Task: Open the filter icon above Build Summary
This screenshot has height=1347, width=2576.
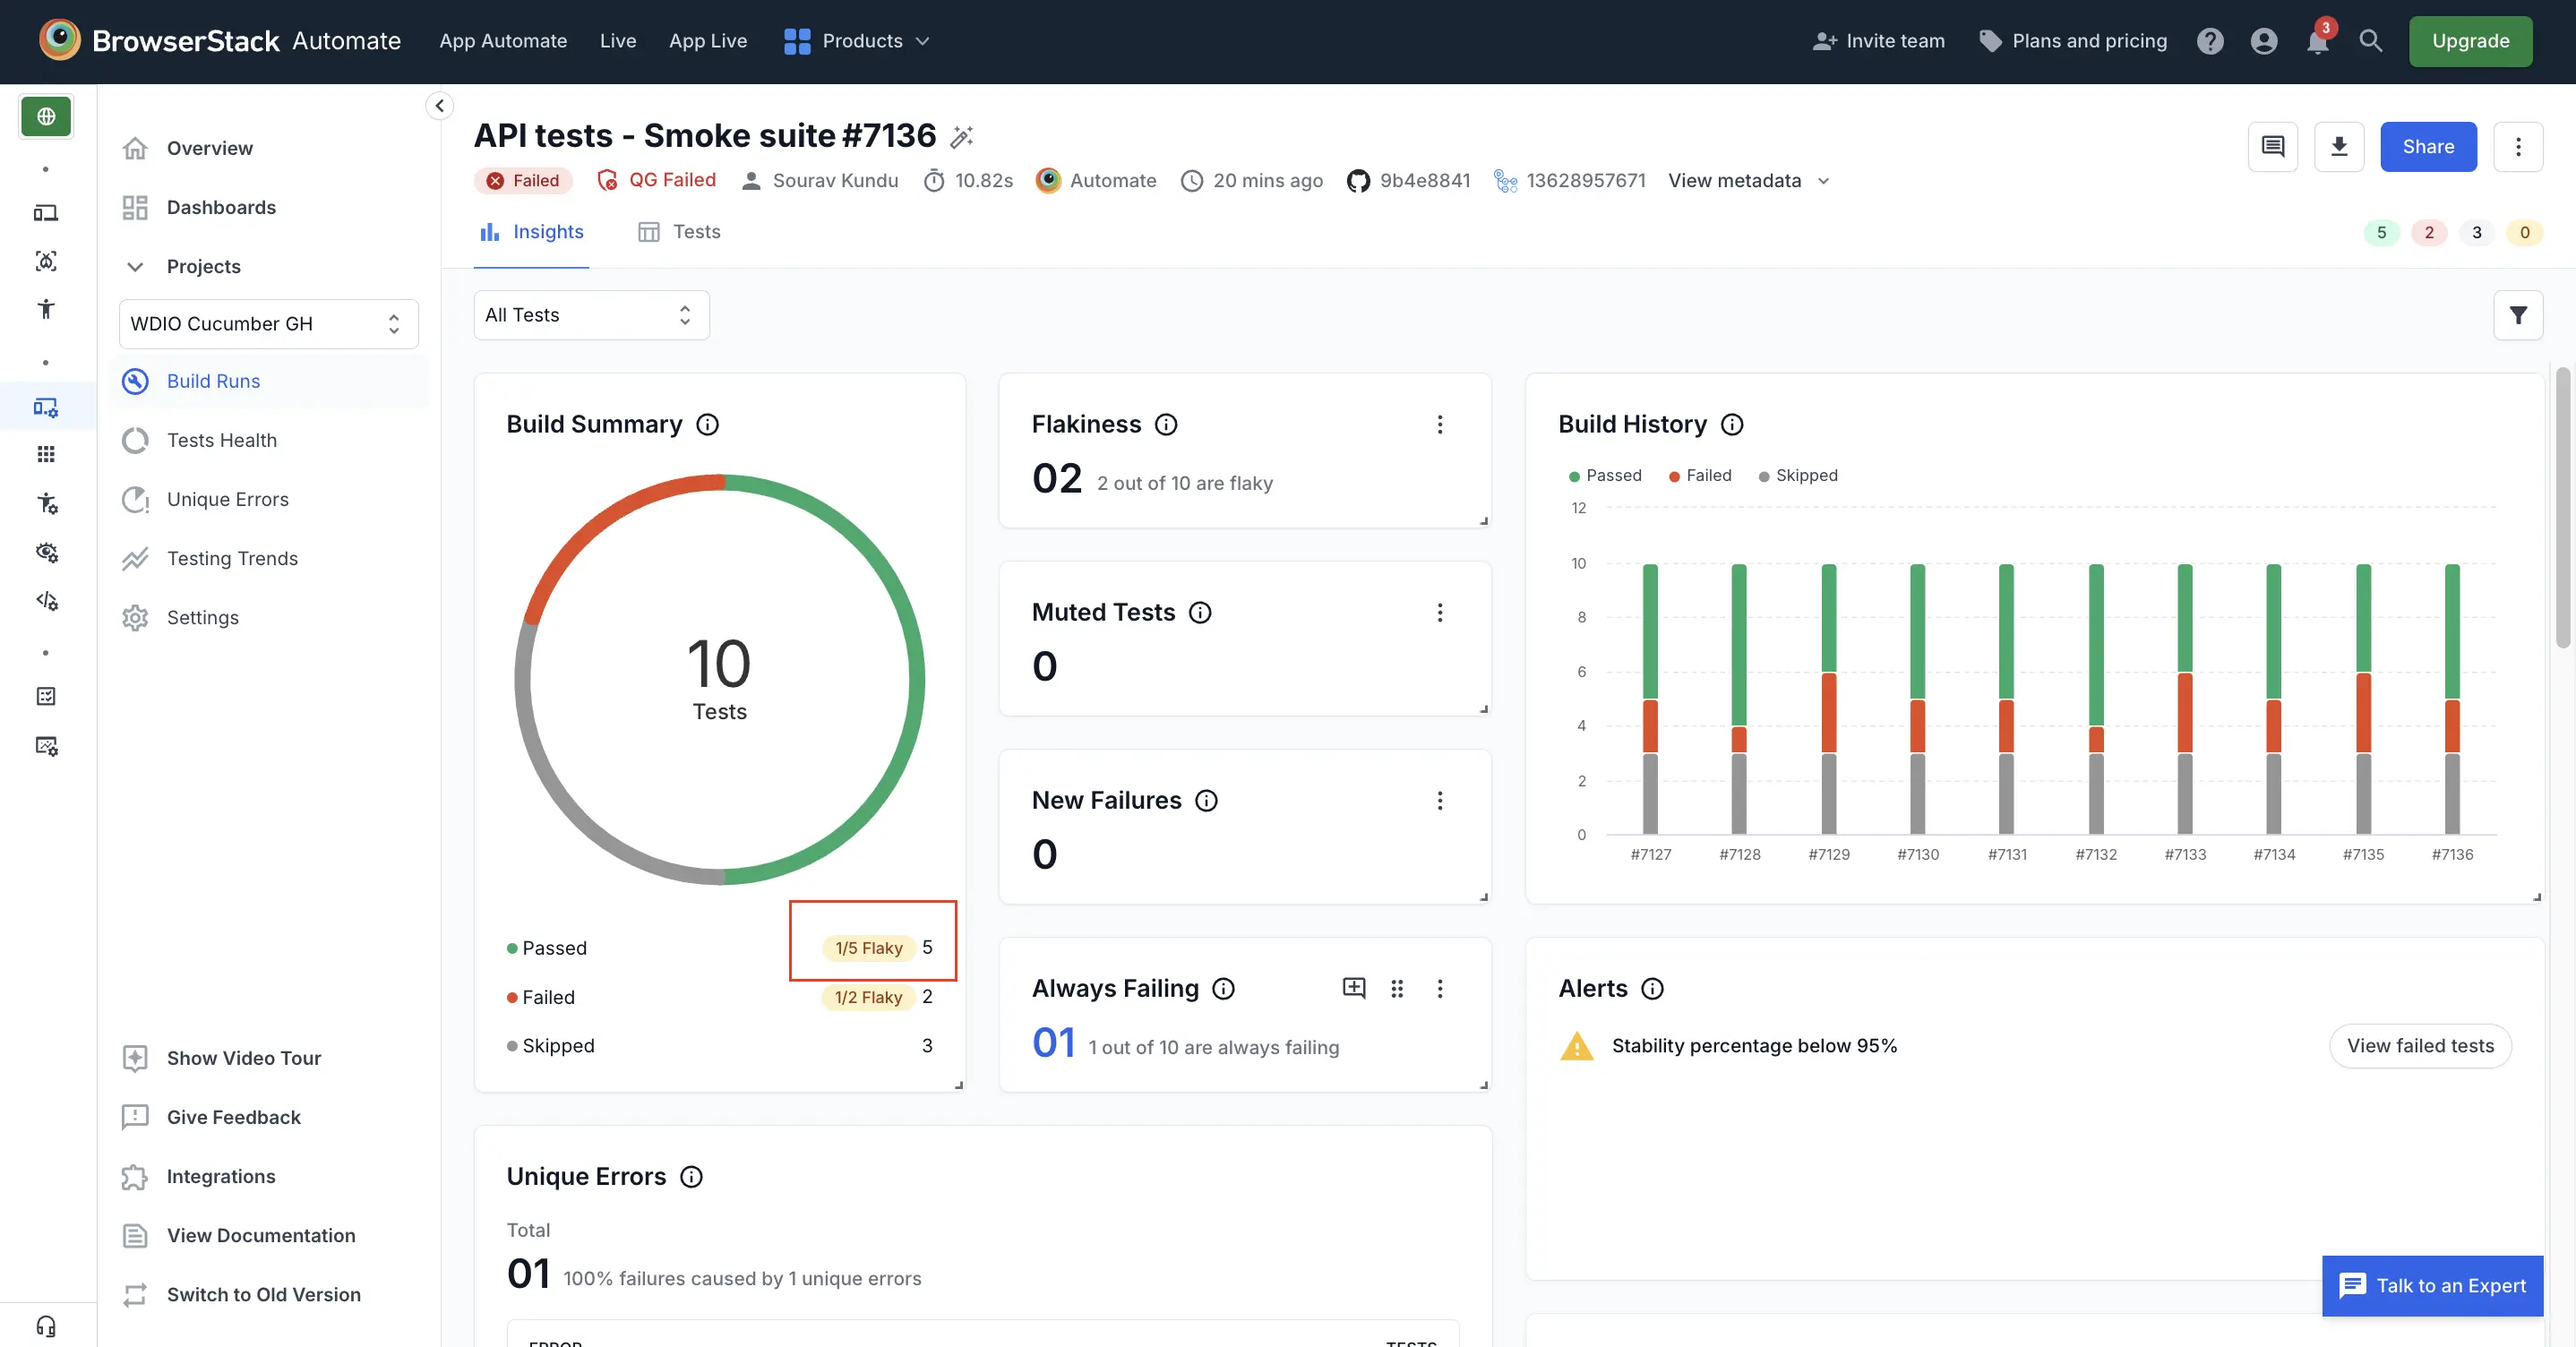Action: 2519,315
